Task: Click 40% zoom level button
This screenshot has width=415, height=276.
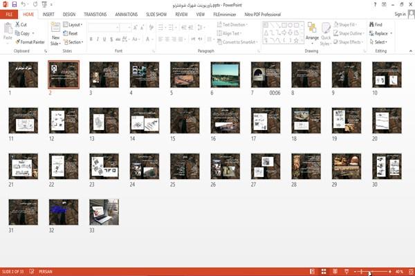Action: pyautogui.click(x=399, y=271)
